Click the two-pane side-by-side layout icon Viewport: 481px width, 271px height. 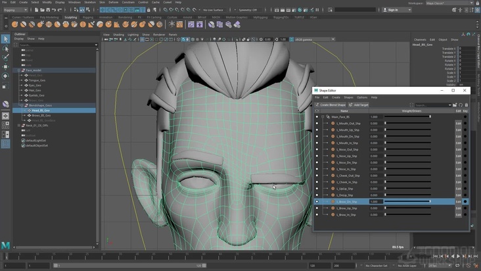[x=5, y=134]
